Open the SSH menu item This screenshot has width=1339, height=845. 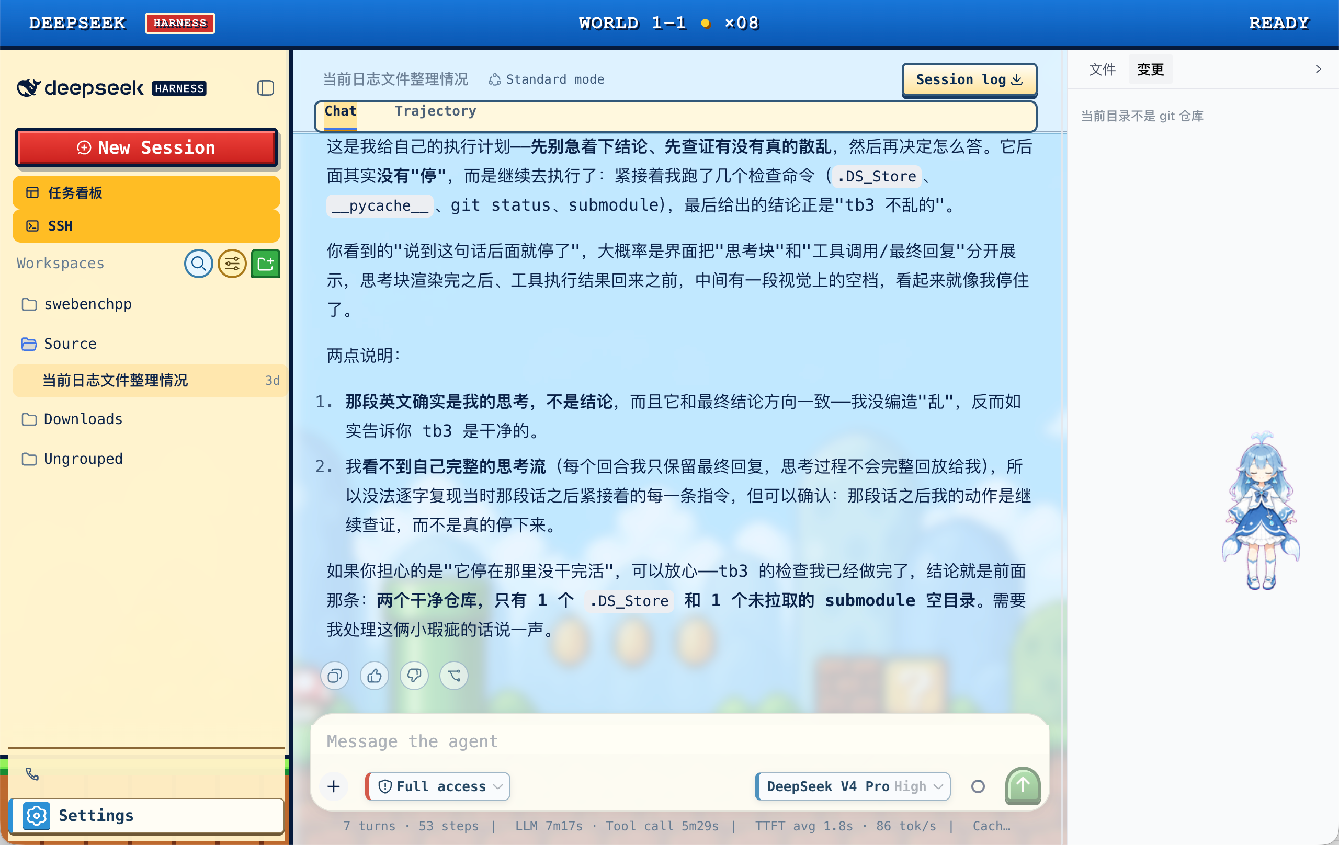click(x=146, y=226)
